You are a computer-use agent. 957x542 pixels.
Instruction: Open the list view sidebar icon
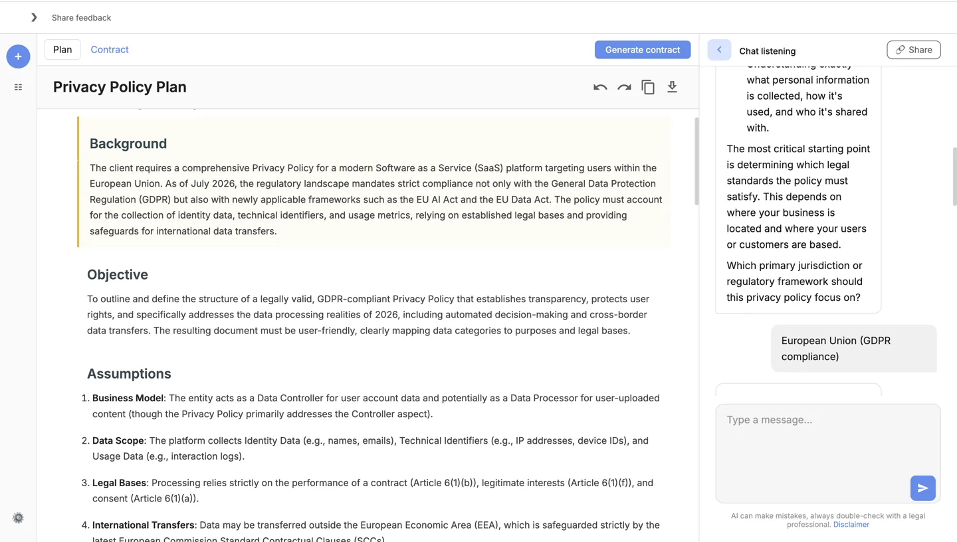click(x=18, y=87)
